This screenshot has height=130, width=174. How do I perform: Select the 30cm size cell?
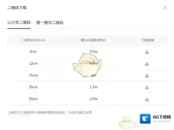[33, 87]
